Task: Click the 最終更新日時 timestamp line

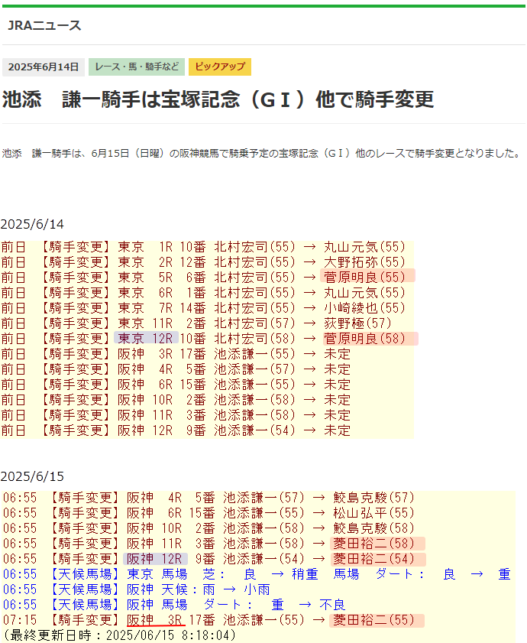Action: coord(120,635)
